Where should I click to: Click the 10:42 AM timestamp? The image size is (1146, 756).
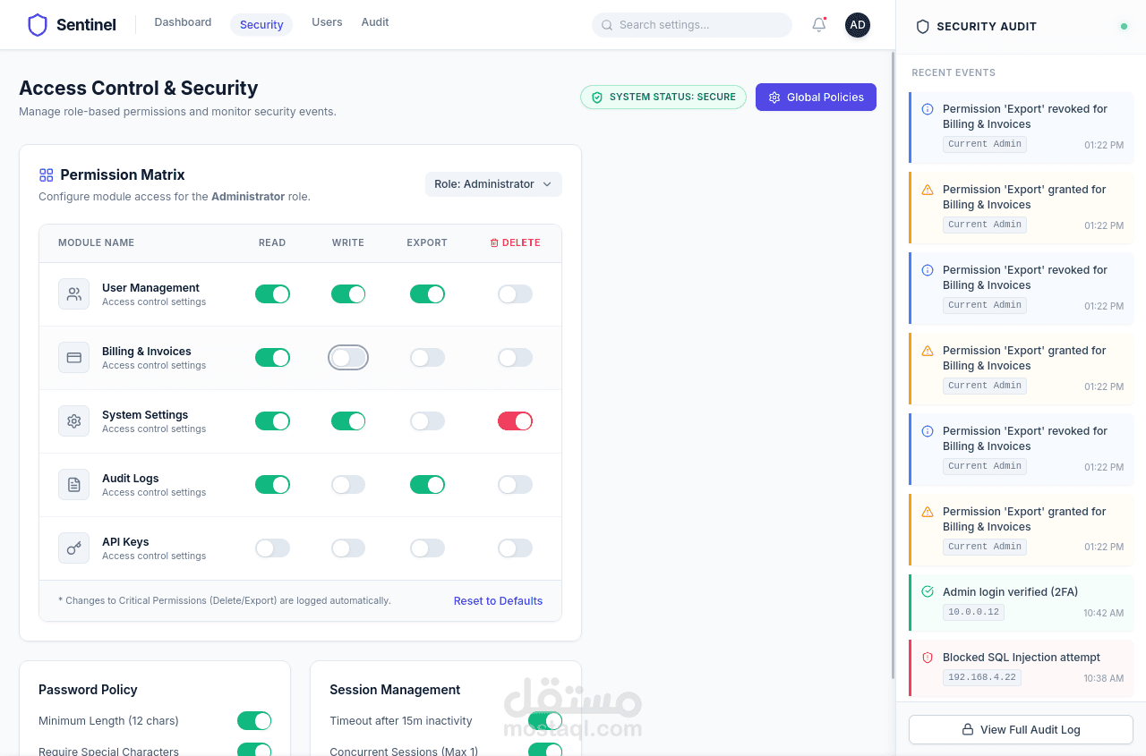[x=1103, y=613]
